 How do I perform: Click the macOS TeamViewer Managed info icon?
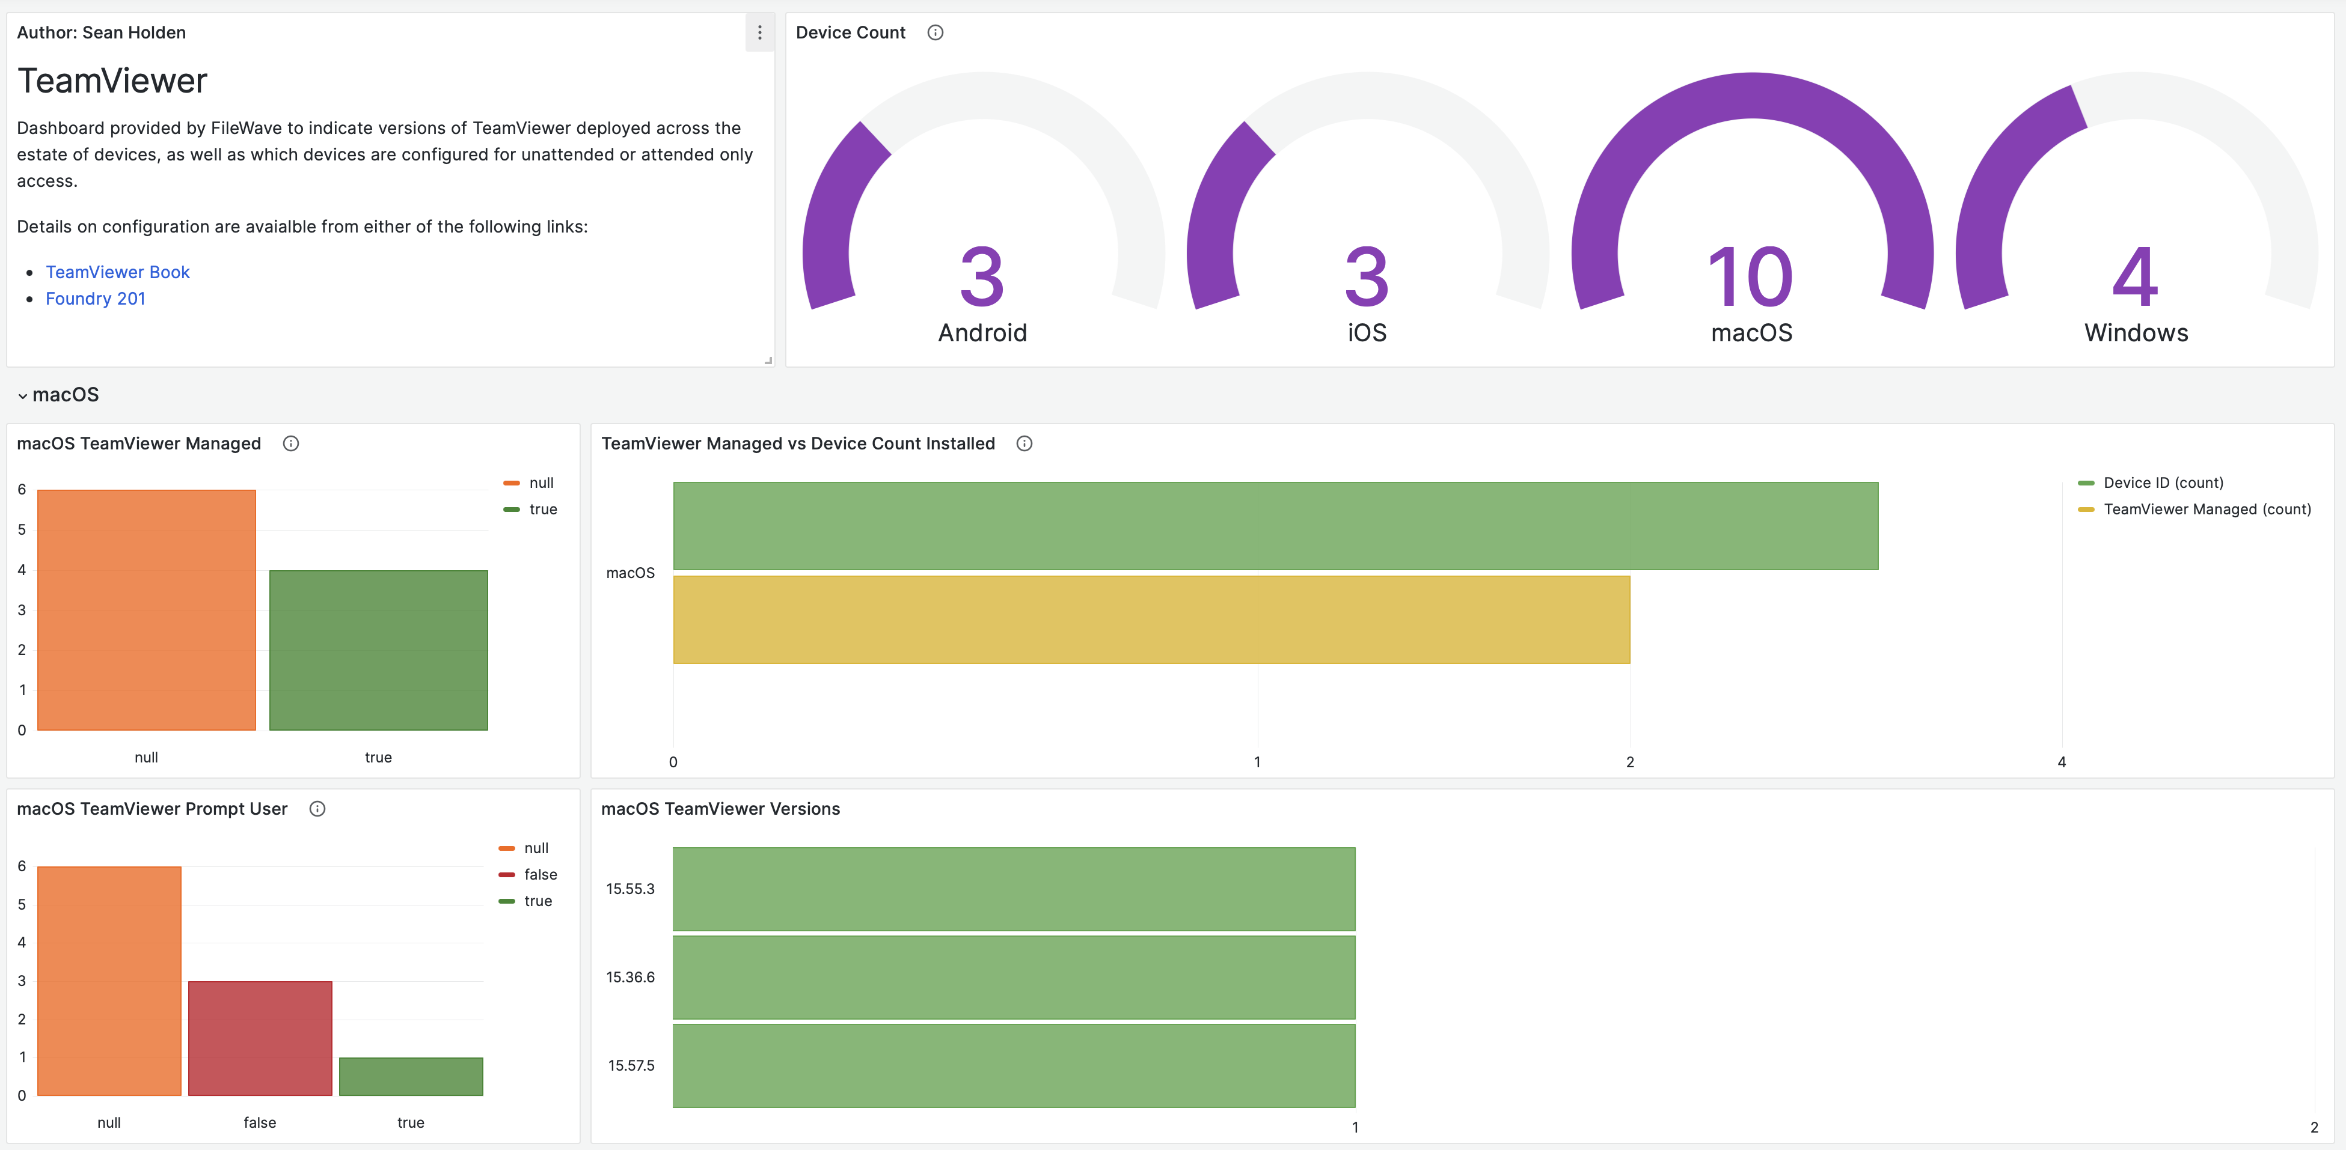click(290, 444)
